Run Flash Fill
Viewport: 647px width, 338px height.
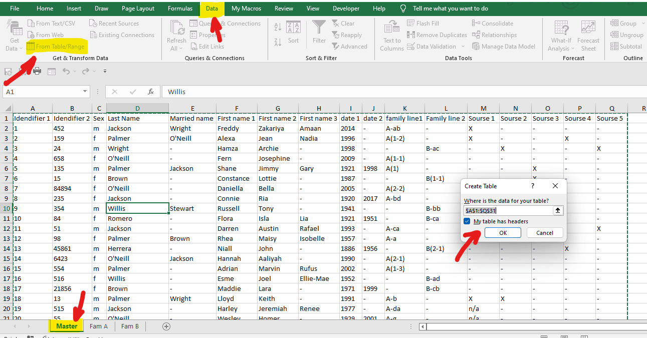(423, 24)
